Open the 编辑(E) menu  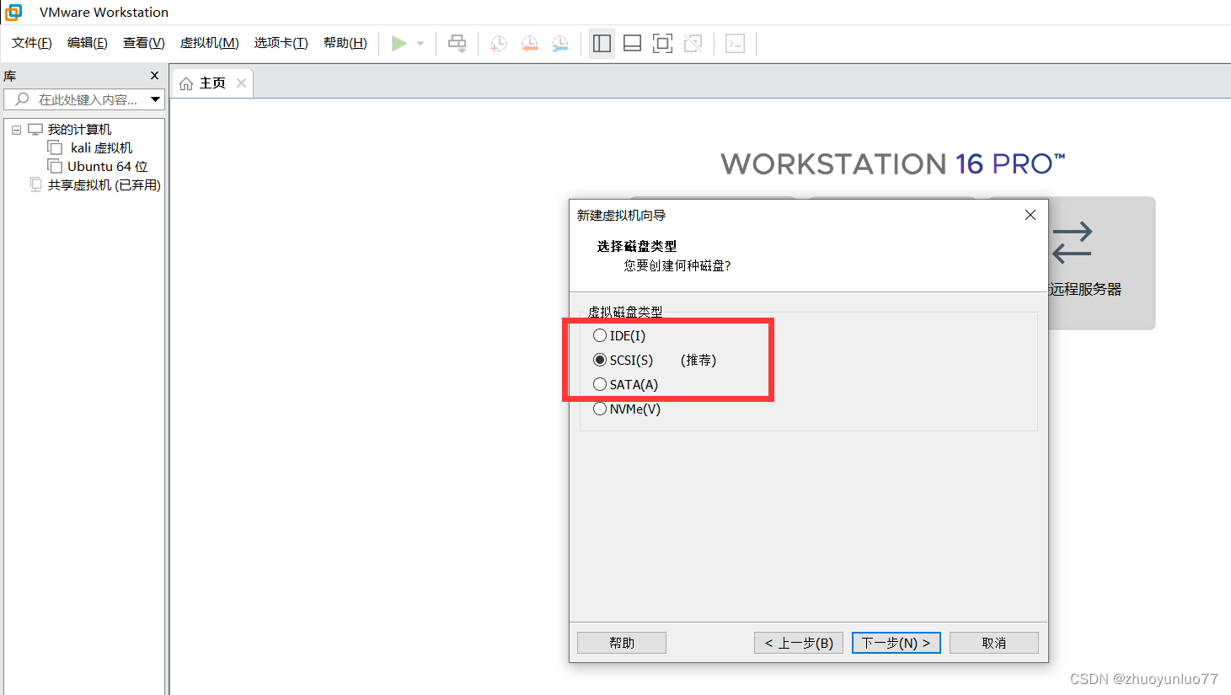click(88, 43)
